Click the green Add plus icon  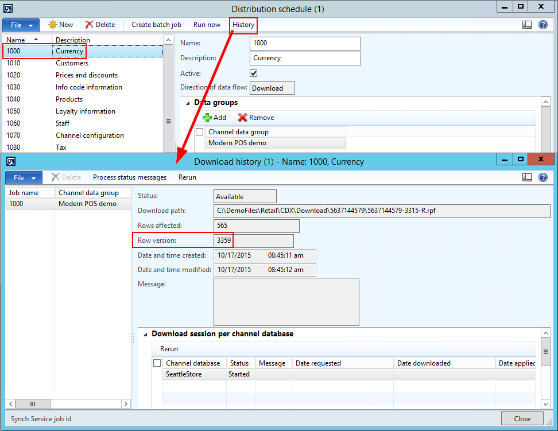coord(207,118)
